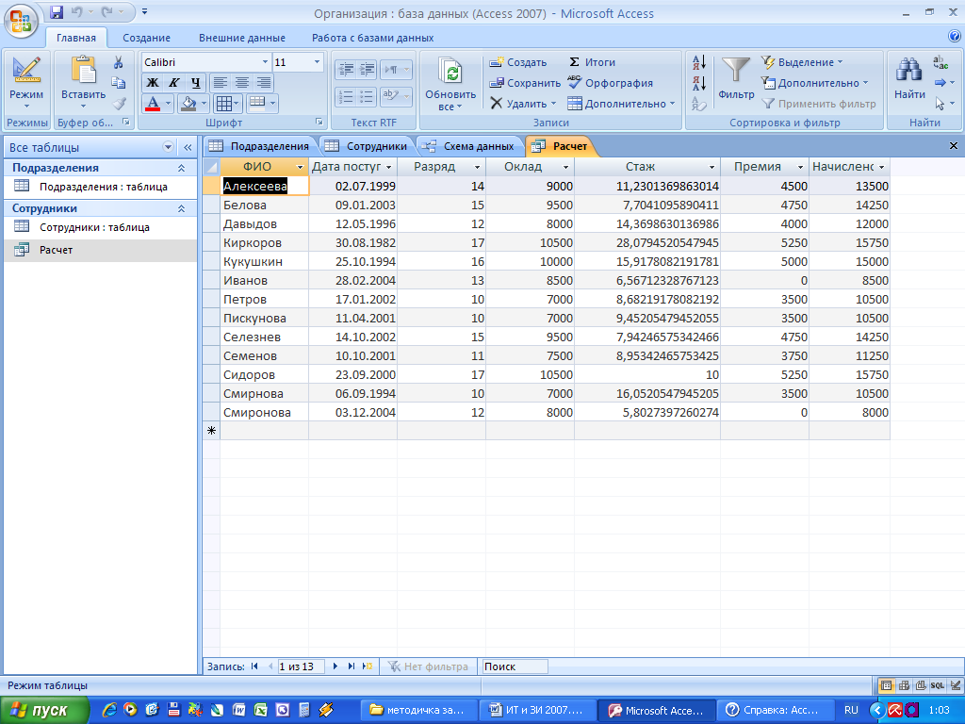Open Работа с базами данных tab
This screenshot has height=724, width=965.
coord(372,38)
